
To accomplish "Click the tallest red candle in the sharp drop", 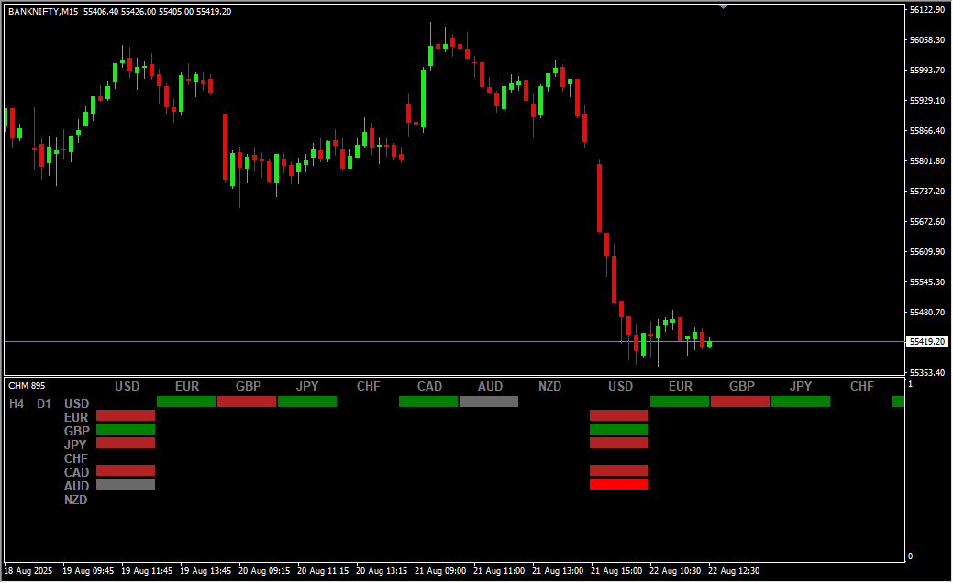I will pyautogui.click(x=599, y=197).
